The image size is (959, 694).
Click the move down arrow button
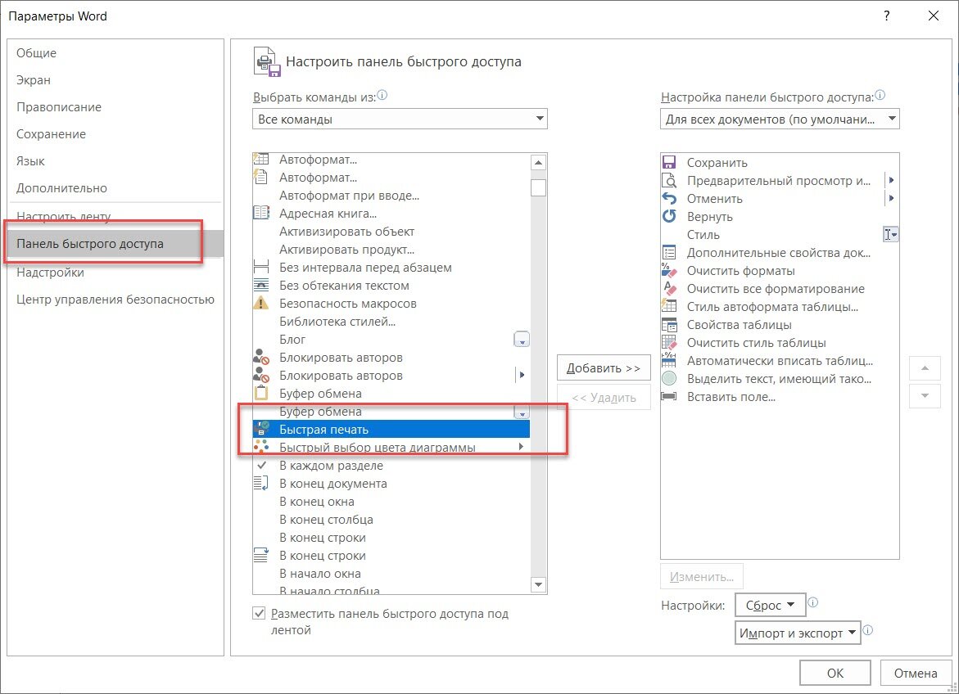[x=925, y=395]
